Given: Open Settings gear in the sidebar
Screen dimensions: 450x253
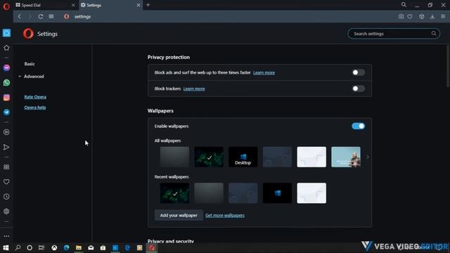Looking at the screenshot, I should click(6, 212).
